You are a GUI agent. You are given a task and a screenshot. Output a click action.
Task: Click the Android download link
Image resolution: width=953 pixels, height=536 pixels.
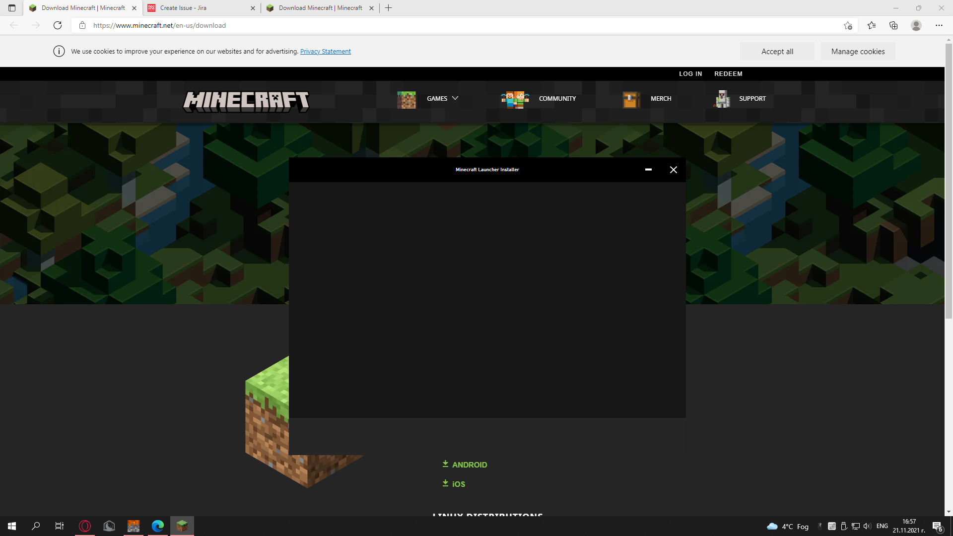pyautogui.click(x=469, y=465)
